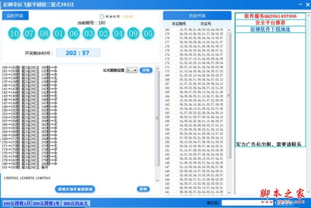Click 清理计划并重新获取 button
Viewport: 311px width, 208px height.
[75, 189]
